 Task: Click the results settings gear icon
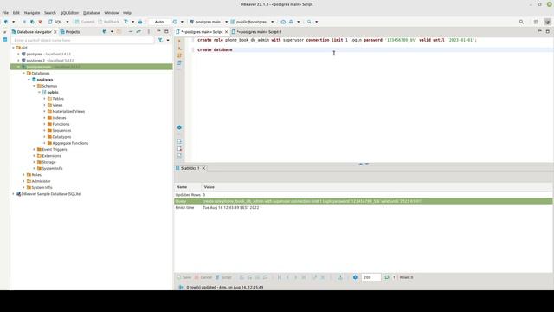[355, 277]
